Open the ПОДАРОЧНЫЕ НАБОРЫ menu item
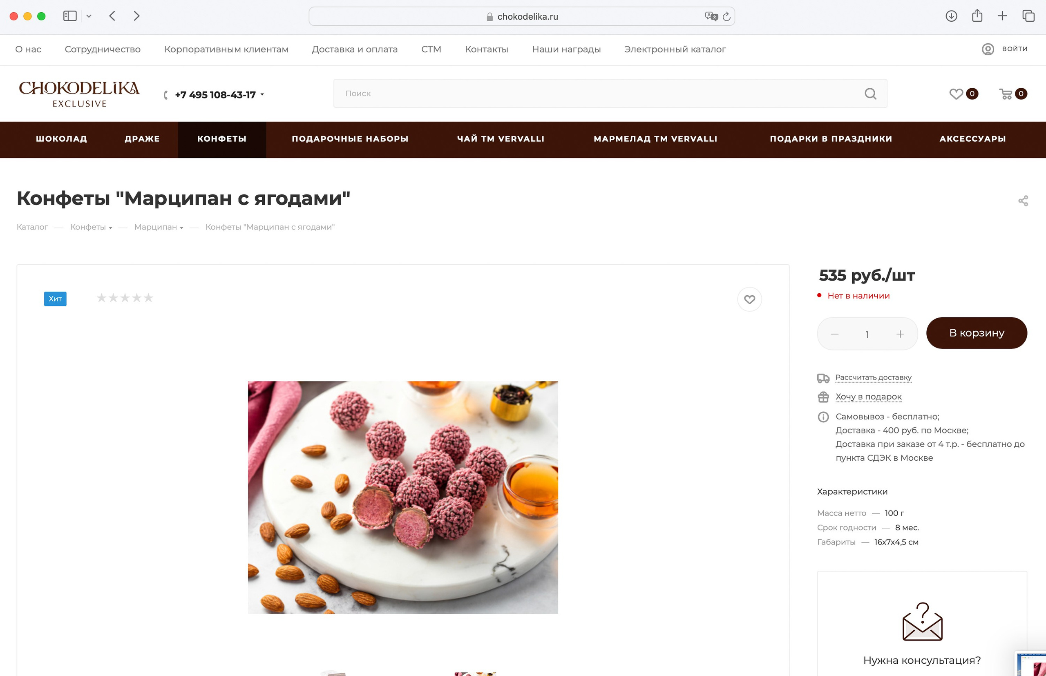Viewport: 1046px width, 676px height. point(350,139)
